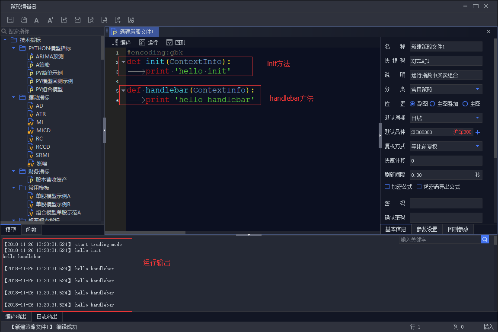The width and height of the screenshot is (498, 332).
Task: Click the find in file icon
Action: pos(91,20)
